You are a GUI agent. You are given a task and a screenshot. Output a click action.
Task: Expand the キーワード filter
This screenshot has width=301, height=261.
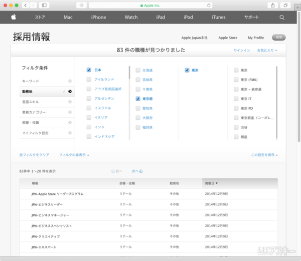[47, 81]
